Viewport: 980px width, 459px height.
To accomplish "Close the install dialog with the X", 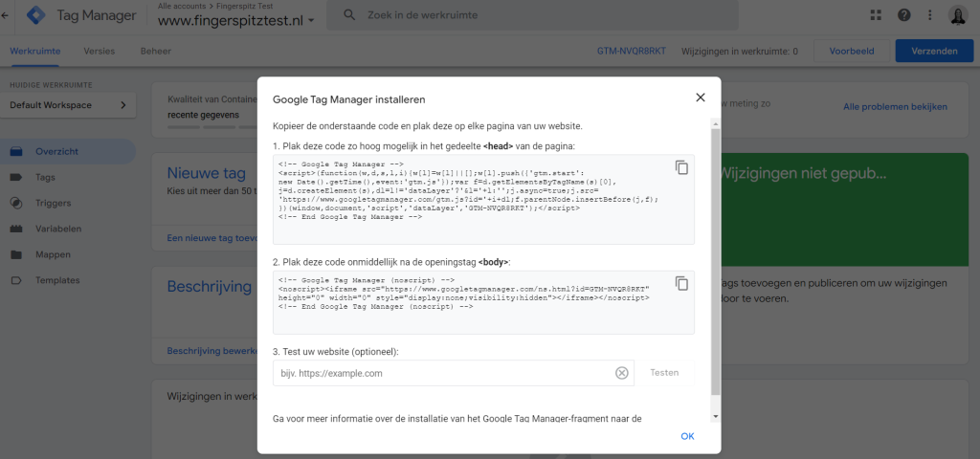I will 700,98.
